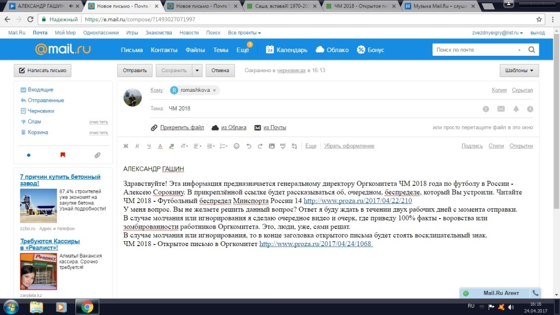Add a Копия recipient field

499,90
